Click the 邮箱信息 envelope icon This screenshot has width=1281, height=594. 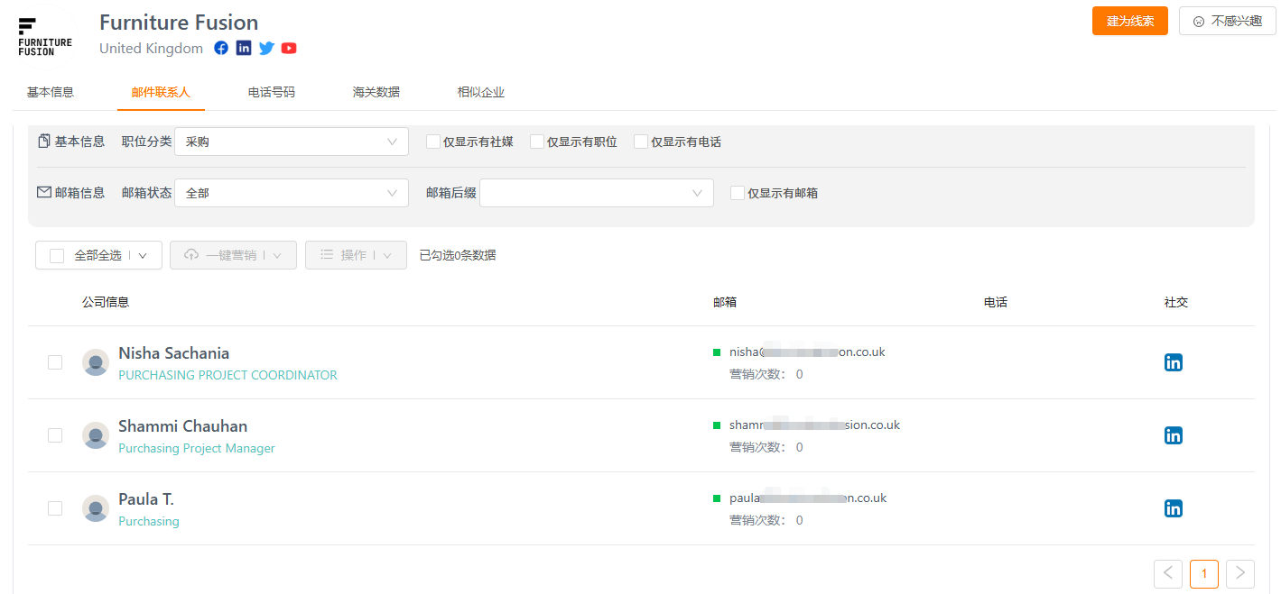point(44,192)
